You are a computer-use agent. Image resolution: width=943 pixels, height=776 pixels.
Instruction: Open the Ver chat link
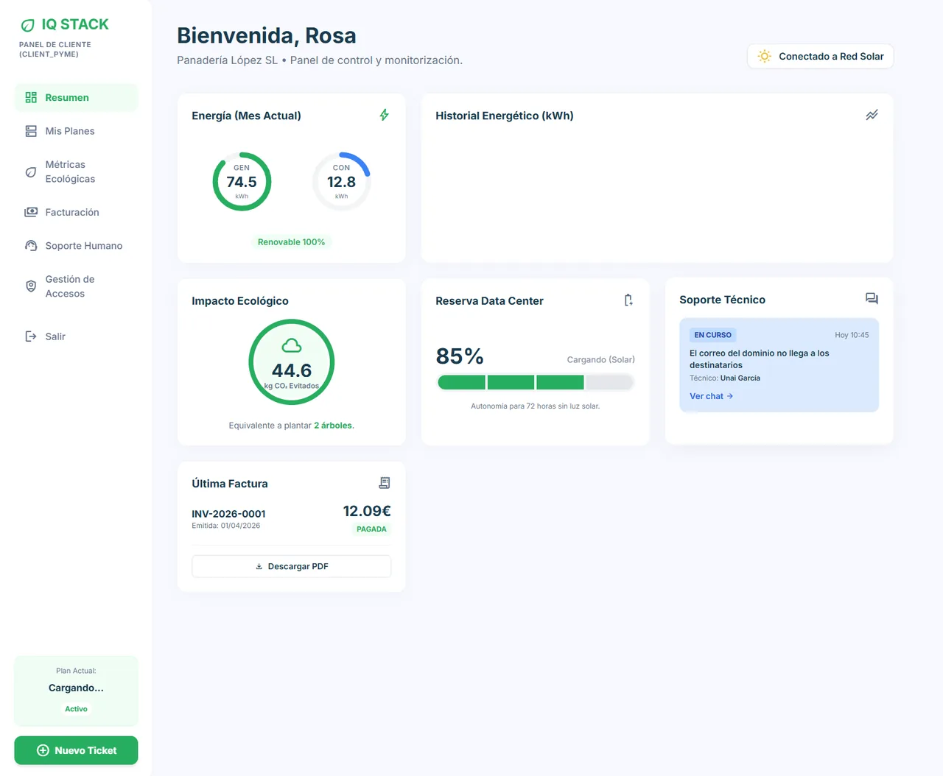[x=711, y=396]
